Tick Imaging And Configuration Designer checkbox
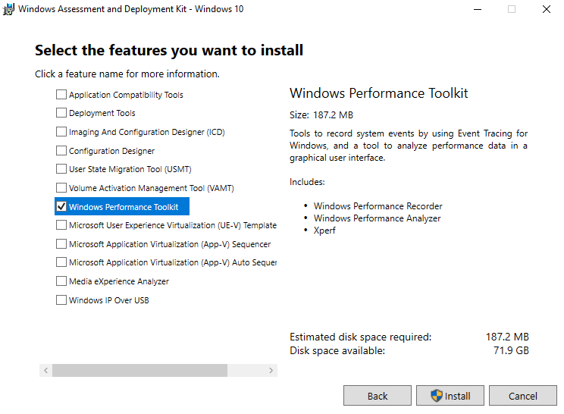 61,132
